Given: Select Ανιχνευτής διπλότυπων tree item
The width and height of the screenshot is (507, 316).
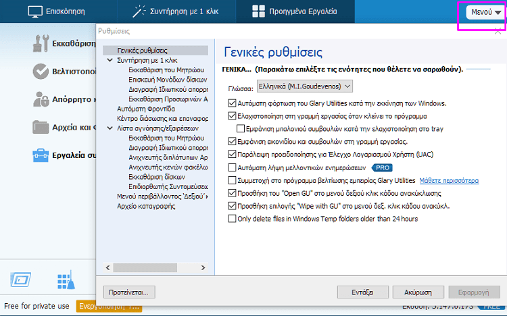Looking at the screenshot, I should pyautogui.click(x=168, y=157).
